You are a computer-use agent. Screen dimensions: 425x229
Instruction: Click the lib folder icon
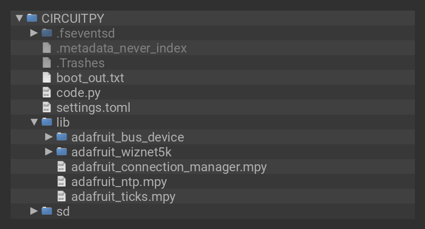click(x=47, y=122)
